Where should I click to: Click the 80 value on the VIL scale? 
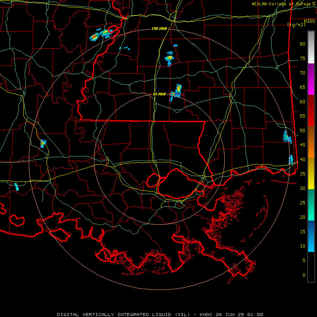coord(303,44)
